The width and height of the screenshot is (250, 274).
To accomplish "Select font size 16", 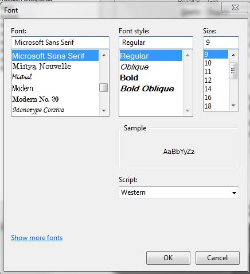I will pos(216,98).
